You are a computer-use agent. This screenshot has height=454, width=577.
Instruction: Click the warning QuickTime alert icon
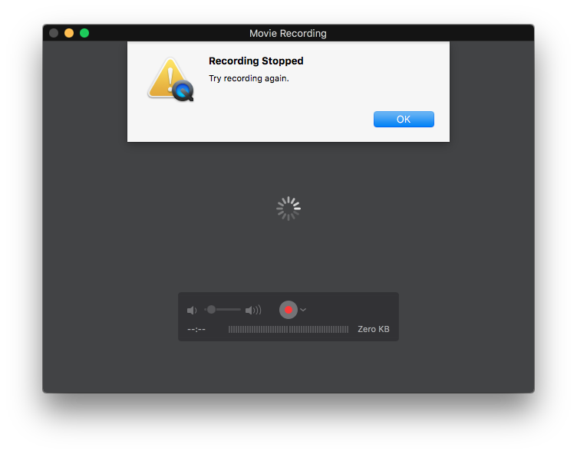click(170, 80)
